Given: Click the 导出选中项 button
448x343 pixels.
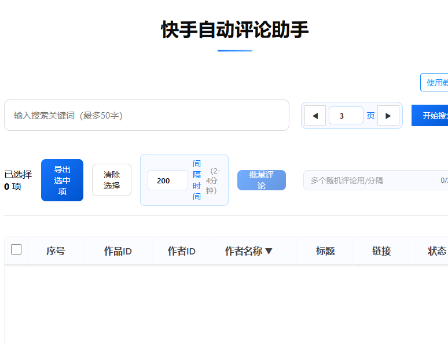Looking at the screenshot, I should 62,180.
